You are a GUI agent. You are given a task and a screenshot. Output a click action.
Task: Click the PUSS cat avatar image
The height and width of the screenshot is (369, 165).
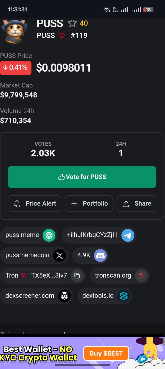14,31
